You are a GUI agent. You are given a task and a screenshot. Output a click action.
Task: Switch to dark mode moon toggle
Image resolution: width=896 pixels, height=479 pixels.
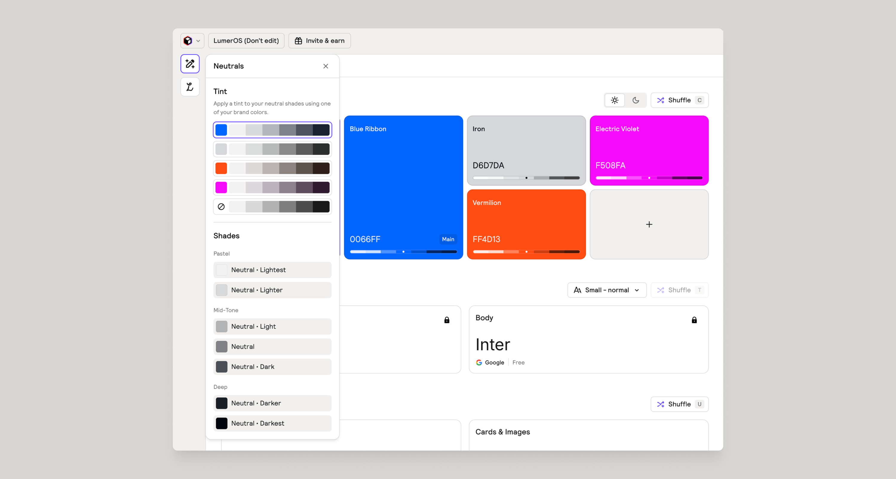[x=636, y=100]
